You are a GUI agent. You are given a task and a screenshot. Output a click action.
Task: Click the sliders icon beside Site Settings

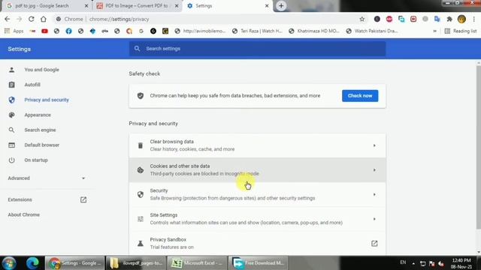point(141,219)
